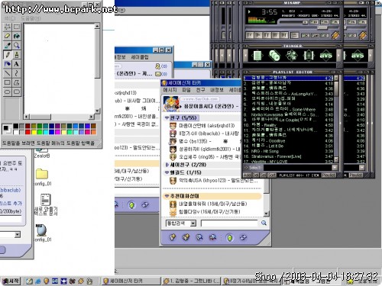Select playlist track 10 '파랑 - Reality'

288,125
